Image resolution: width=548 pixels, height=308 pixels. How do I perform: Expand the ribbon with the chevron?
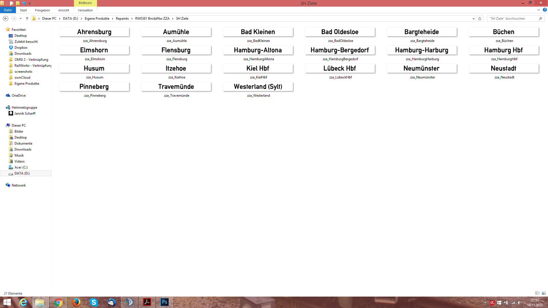point(539,10)
